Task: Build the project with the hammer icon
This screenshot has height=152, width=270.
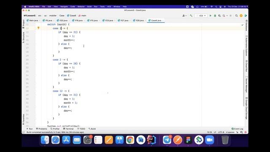Action: pyautogui.click(x=191, y=16)
